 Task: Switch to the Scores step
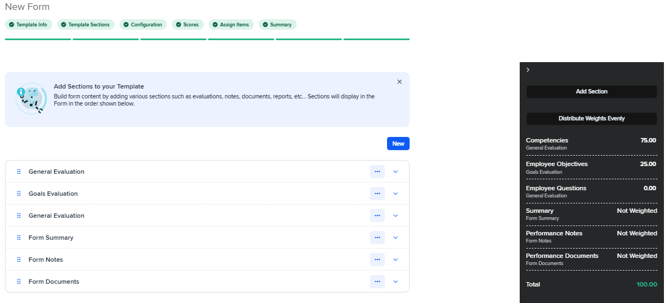click(188, 25)
